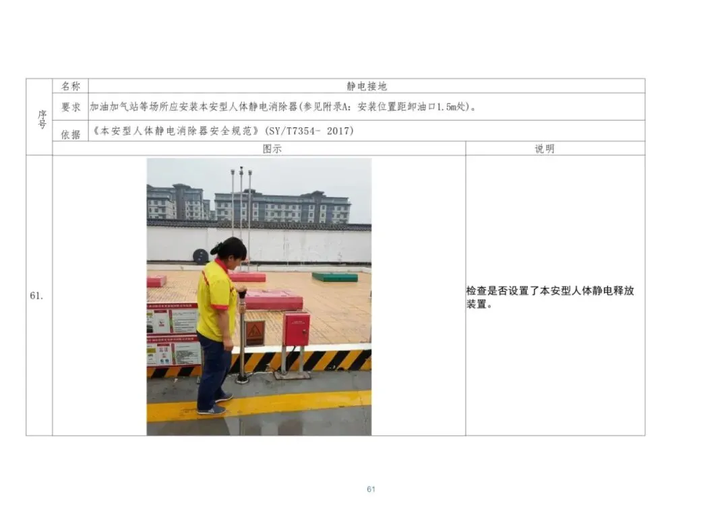This screenshot has width=728, height=515.
Task: Click the 名称 header cell
Action: pos(71,86)
